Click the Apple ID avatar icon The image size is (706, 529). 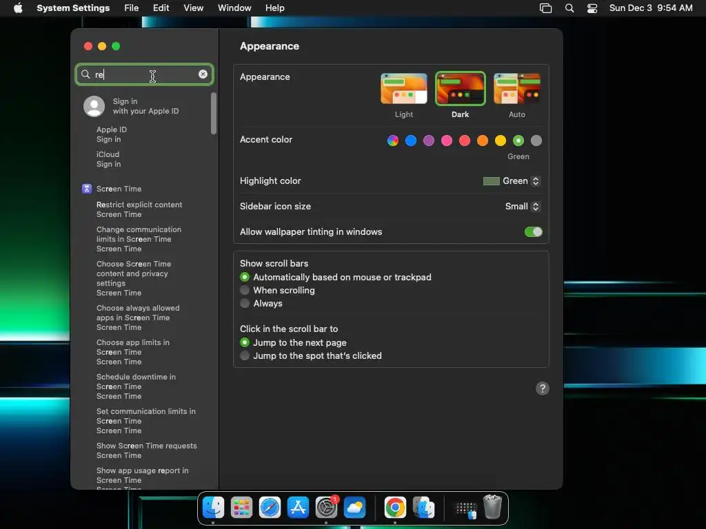pos(94,106)
